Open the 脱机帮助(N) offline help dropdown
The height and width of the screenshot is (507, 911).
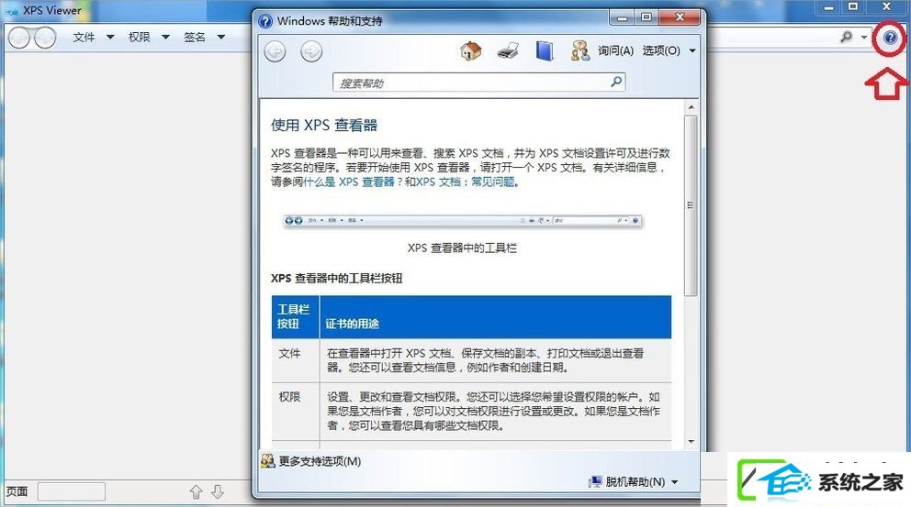tap(634, 481)
